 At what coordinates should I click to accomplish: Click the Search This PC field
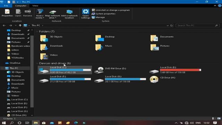pyautogui.click(x=197, y=25)
